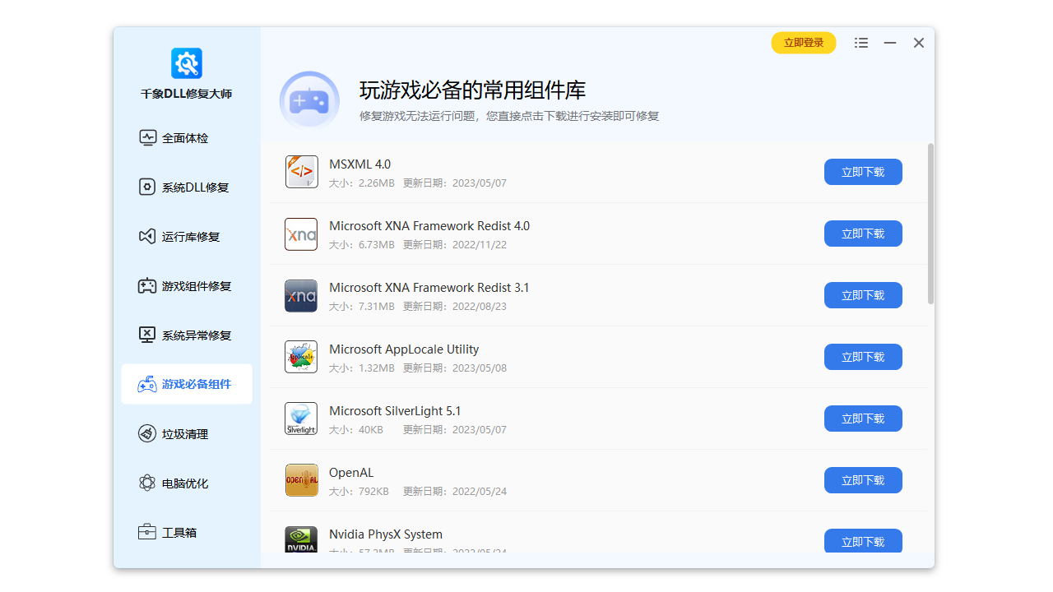Click the Microsoft XNA Framework 4.0 thumbnail

tap(301, 234)
